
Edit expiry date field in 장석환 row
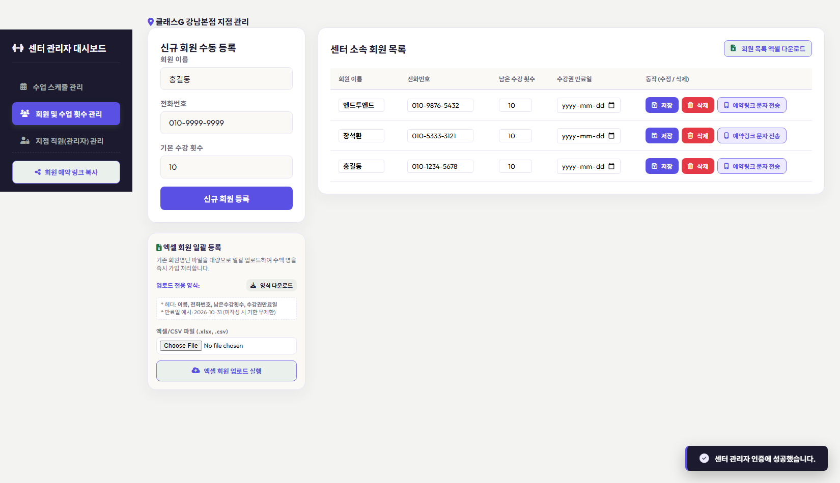[x=589, y=136]
